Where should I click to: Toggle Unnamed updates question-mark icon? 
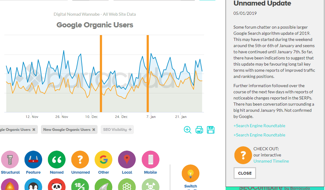80,160
